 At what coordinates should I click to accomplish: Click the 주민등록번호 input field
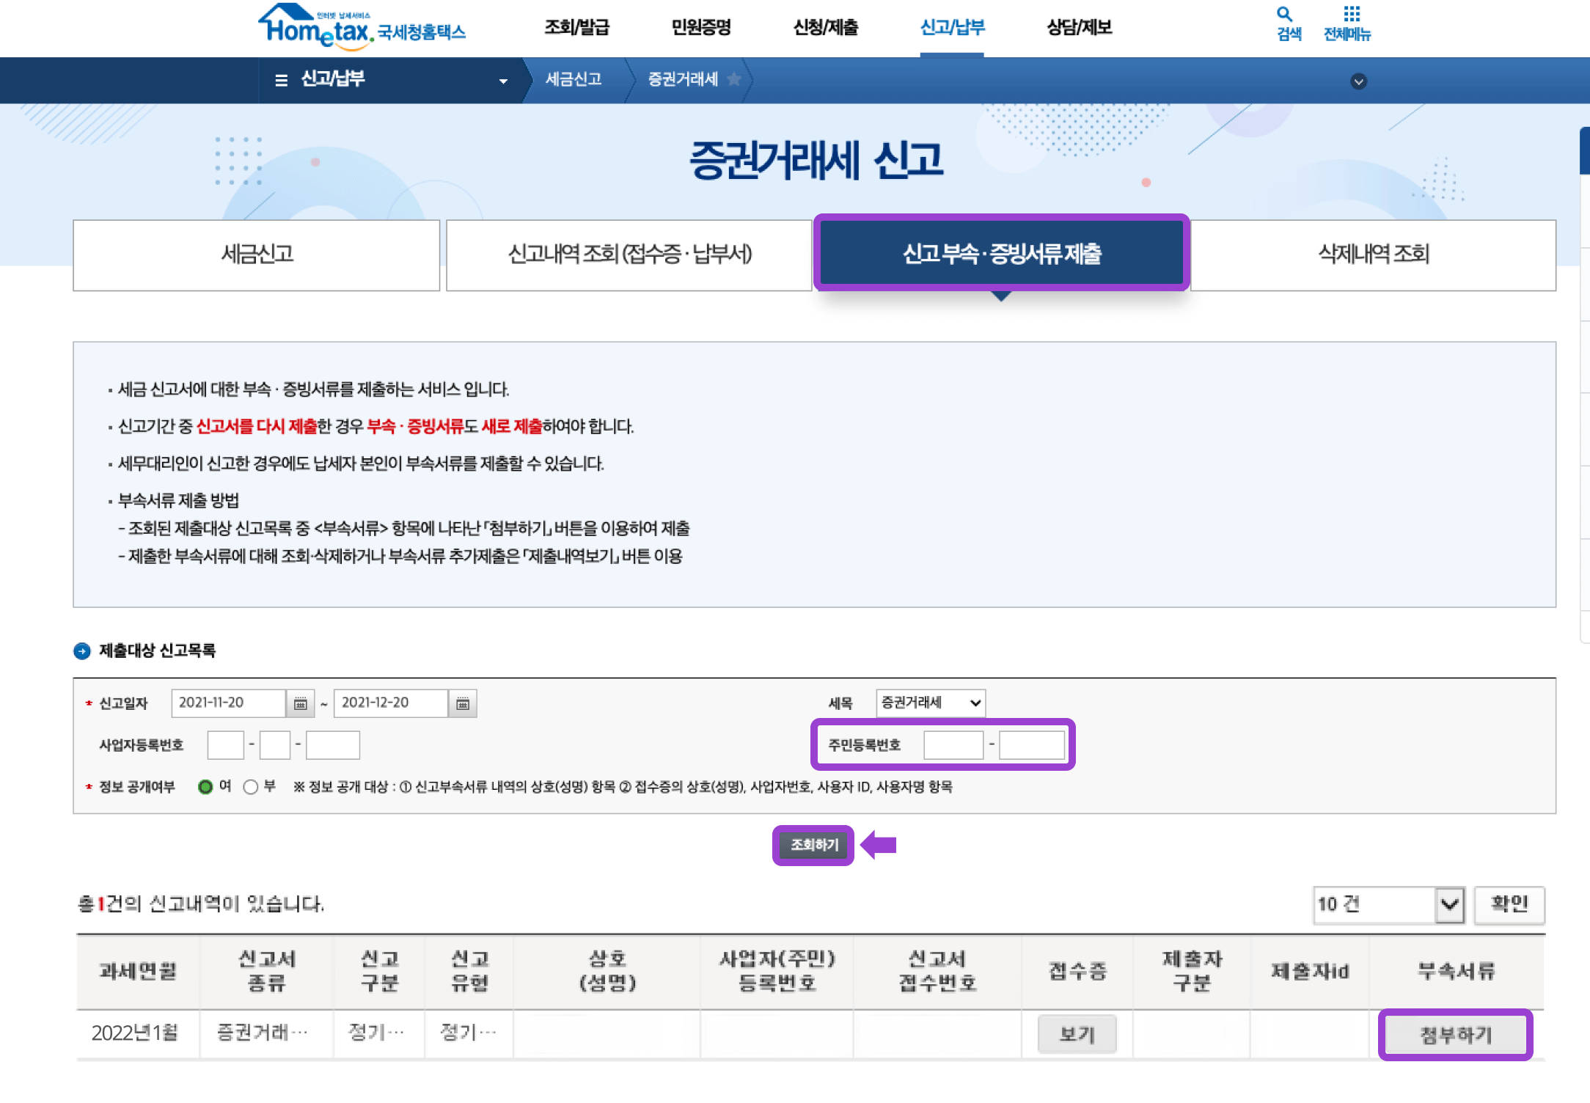click(953, 744)
